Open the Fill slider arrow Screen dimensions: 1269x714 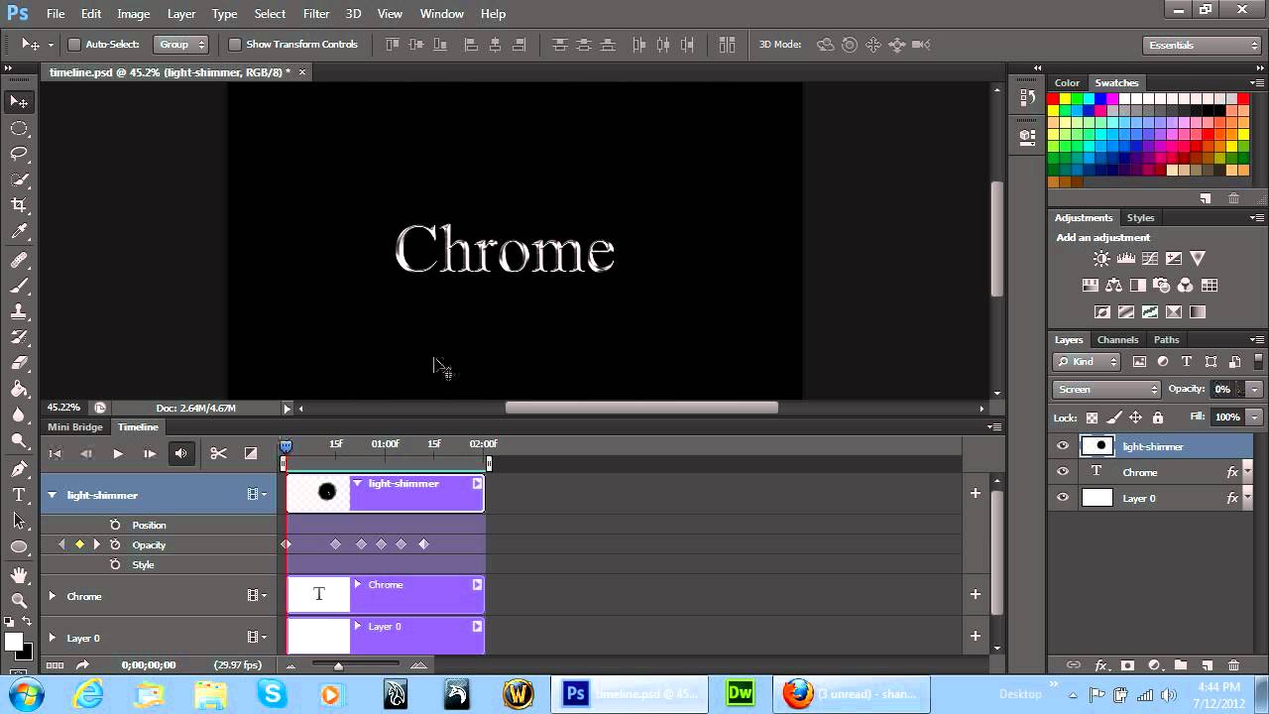[x=1255, y=417]
